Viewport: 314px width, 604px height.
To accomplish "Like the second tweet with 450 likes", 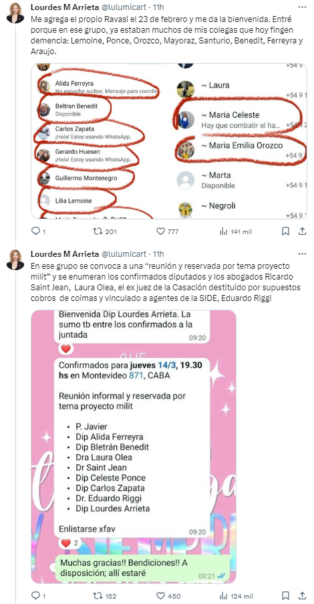I will pyautogui.click(x=168, y=595).
